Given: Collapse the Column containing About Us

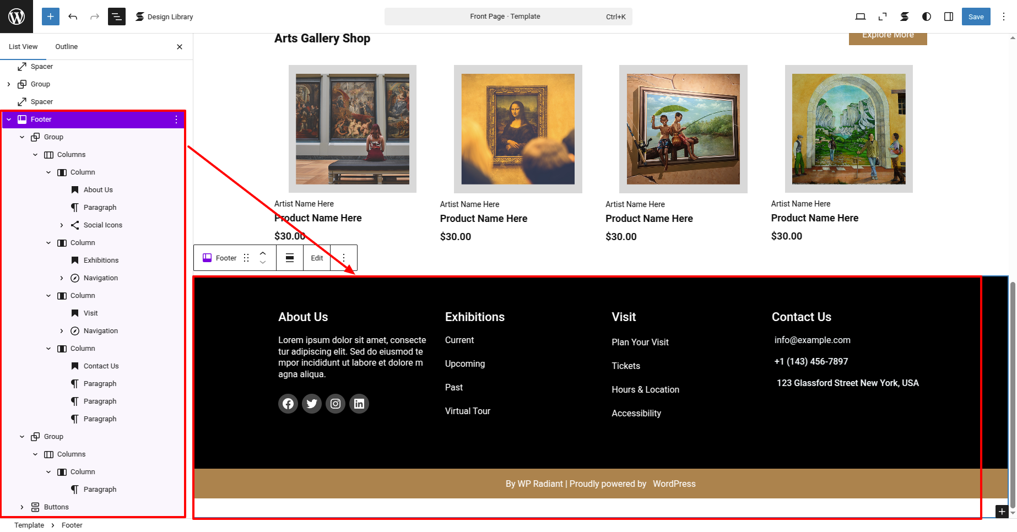Looking at the screenshot, I should point(48,172).
